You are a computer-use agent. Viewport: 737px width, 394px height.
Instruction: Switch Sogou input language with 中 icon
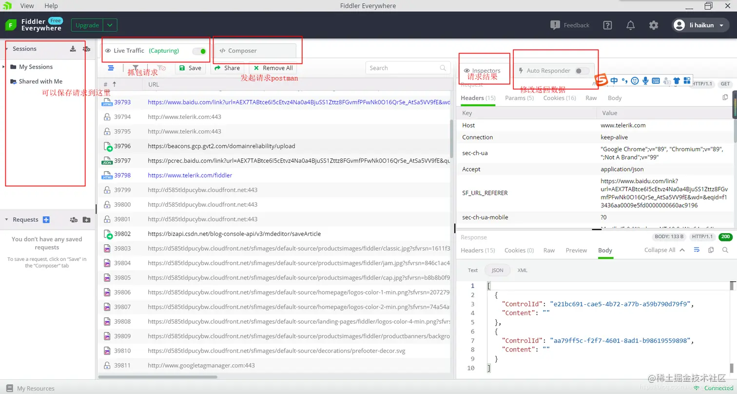click(x=614, y=80)
